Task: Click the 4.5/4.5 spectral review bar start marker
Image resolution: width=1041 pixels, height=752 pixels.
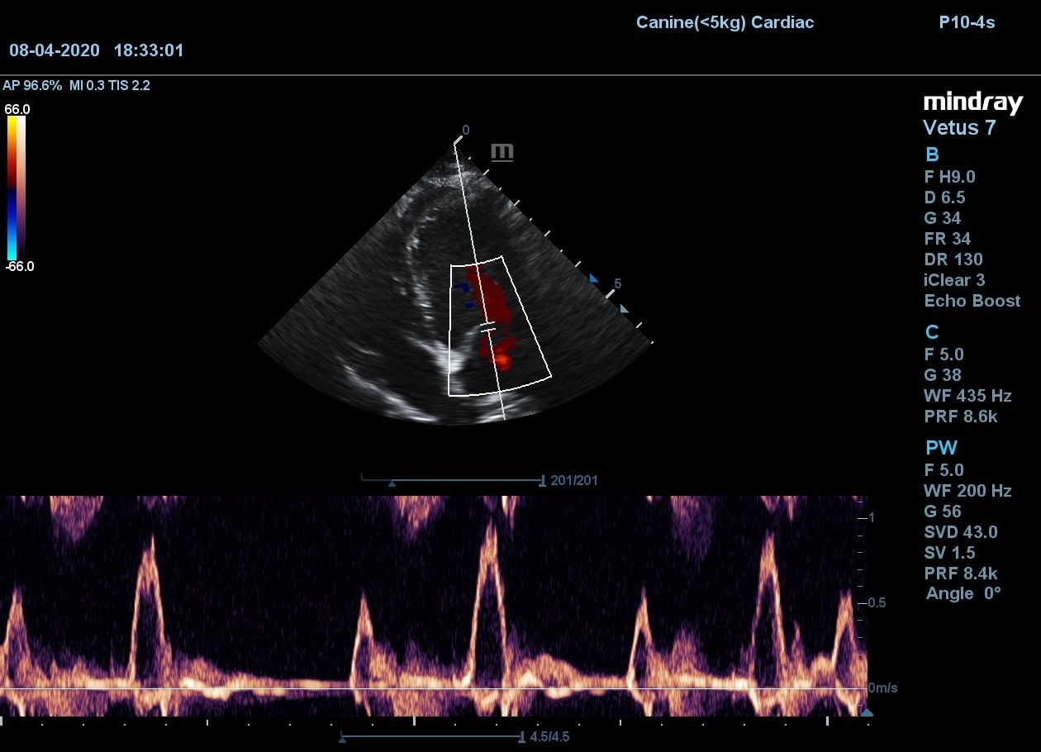Action: point(342,738)
